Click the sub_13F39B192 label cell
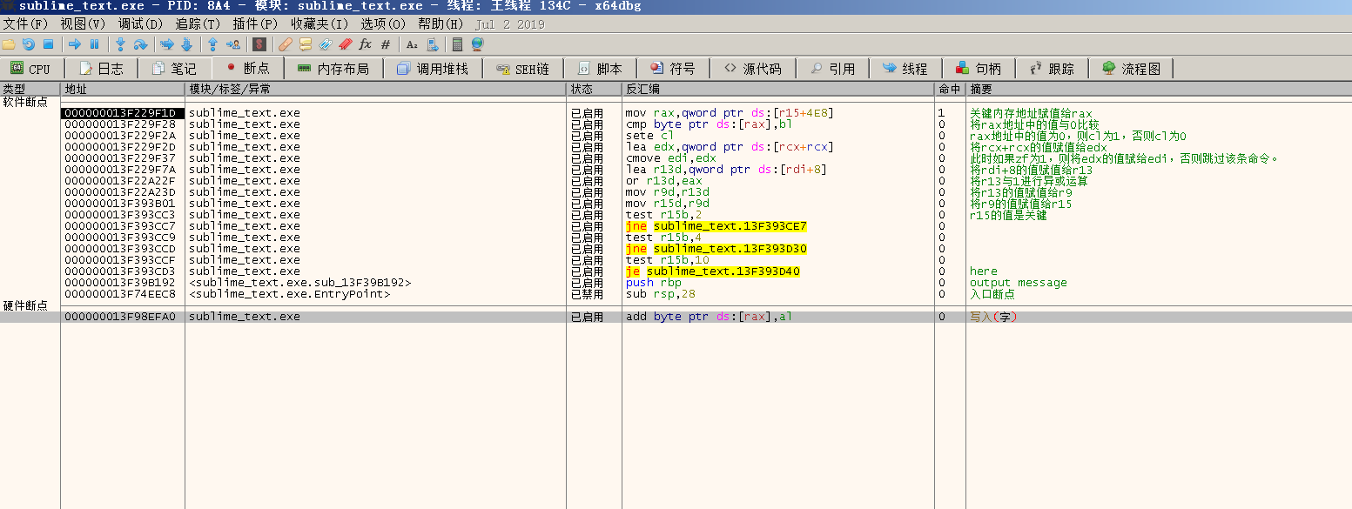The width and height of the screenshot is (1352, 509). [299, 283]
